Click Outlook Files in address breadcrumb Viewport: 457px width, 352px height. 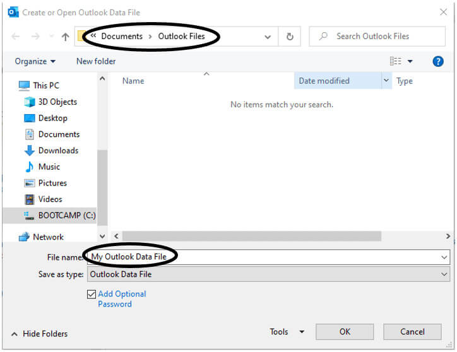(x=181, y=36)
